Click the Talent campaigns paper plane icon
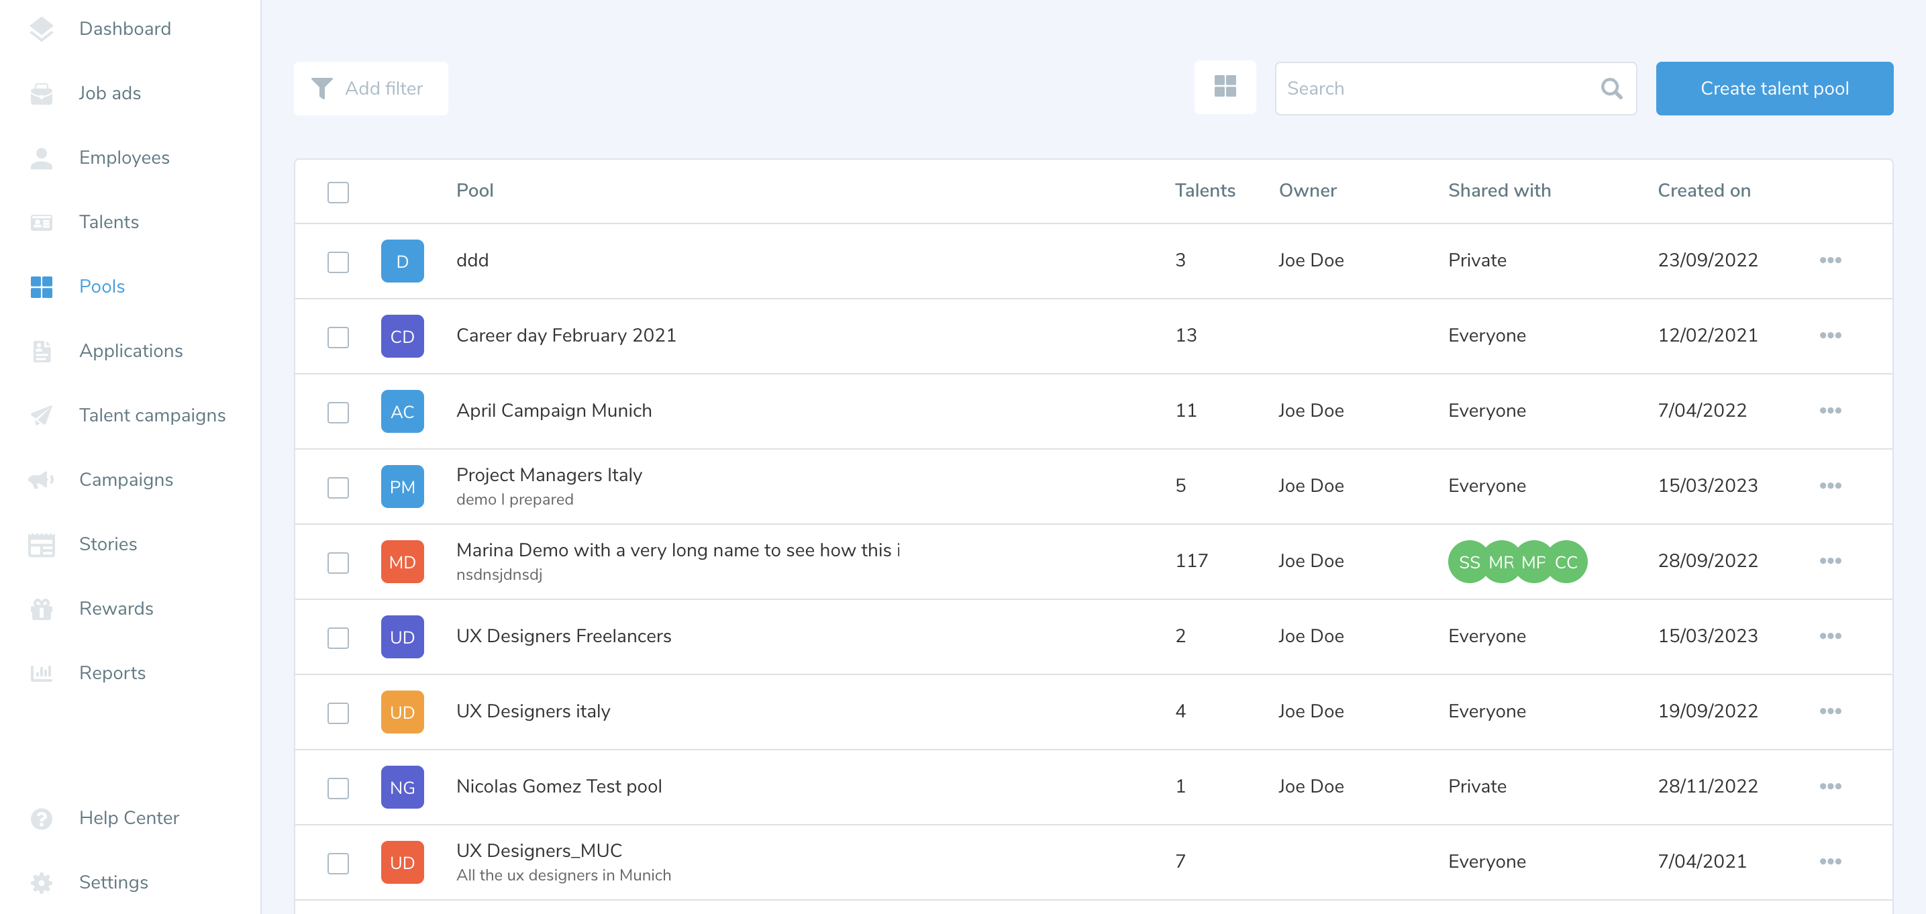Viewport: 1926px width, 914px height. (x=42, y=415)
